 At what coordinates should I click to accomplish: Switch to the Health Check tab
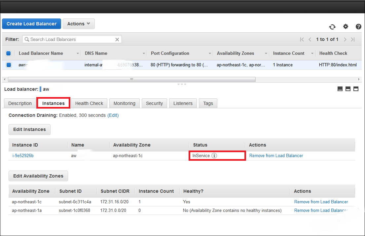click(89, 103)
